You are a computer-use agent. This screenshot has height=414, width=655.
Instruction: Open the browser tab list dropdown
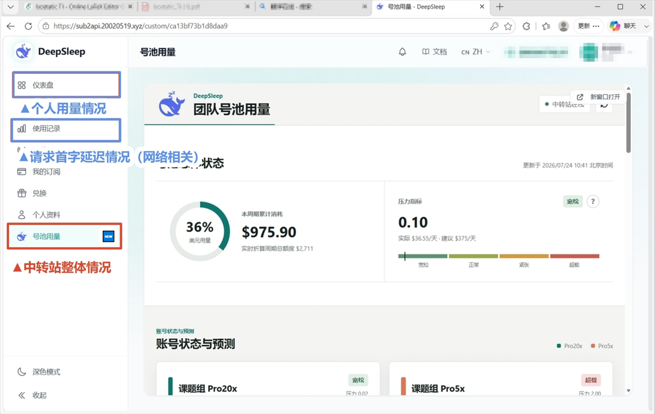pyautogui.click(x=11, y=6)
